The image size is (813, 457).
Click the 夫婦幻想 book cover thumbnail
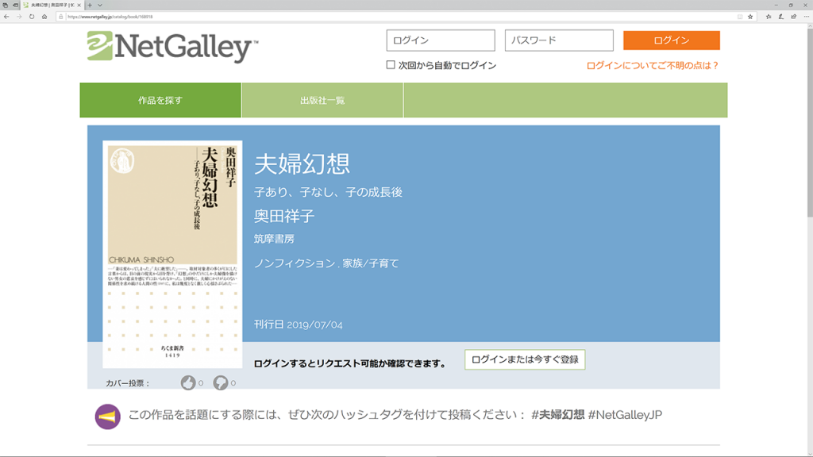pos(172,254)
